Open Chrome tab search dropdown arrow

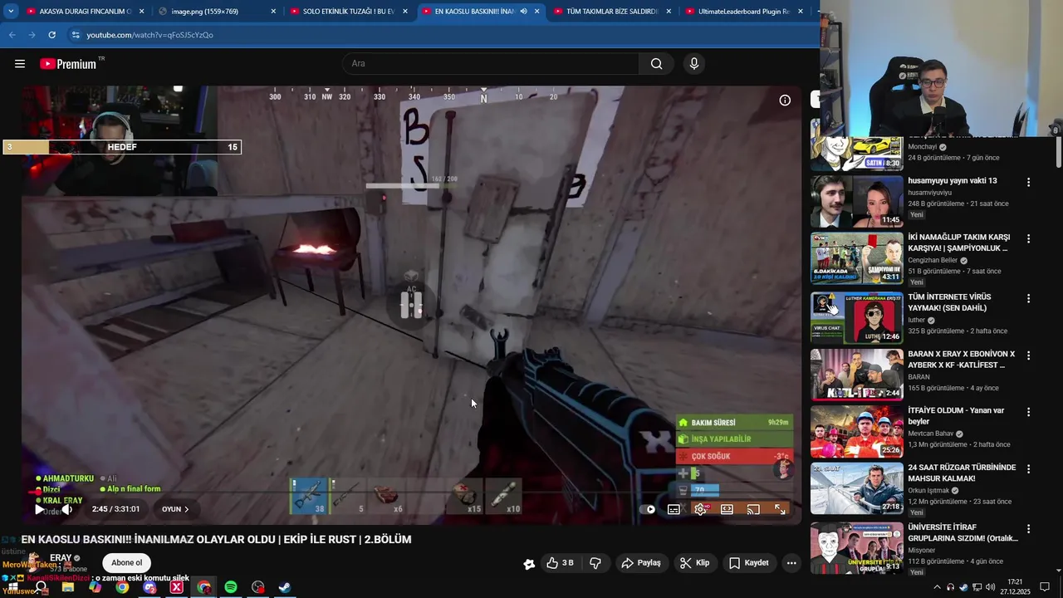coord(11,11)
